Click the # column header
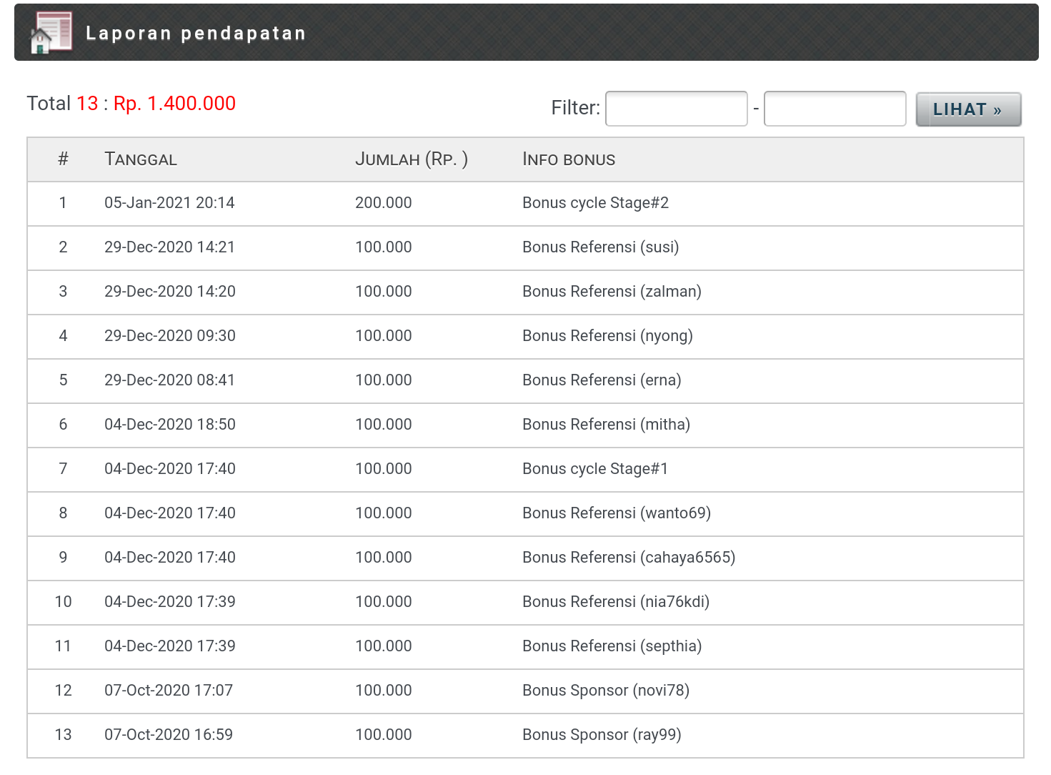The height and width of the screenshot is (775, 1051). point(63,159)
